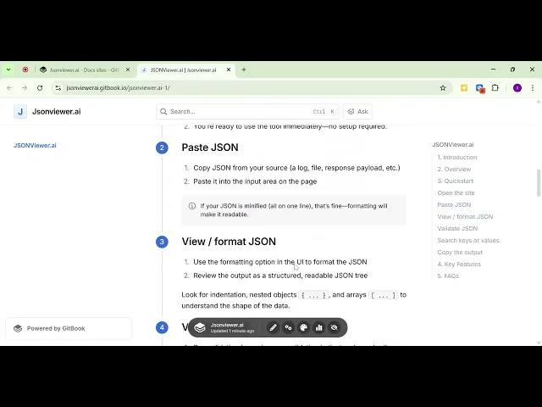Open a new browser tab
542x407 pixels.
click(244, 70)
